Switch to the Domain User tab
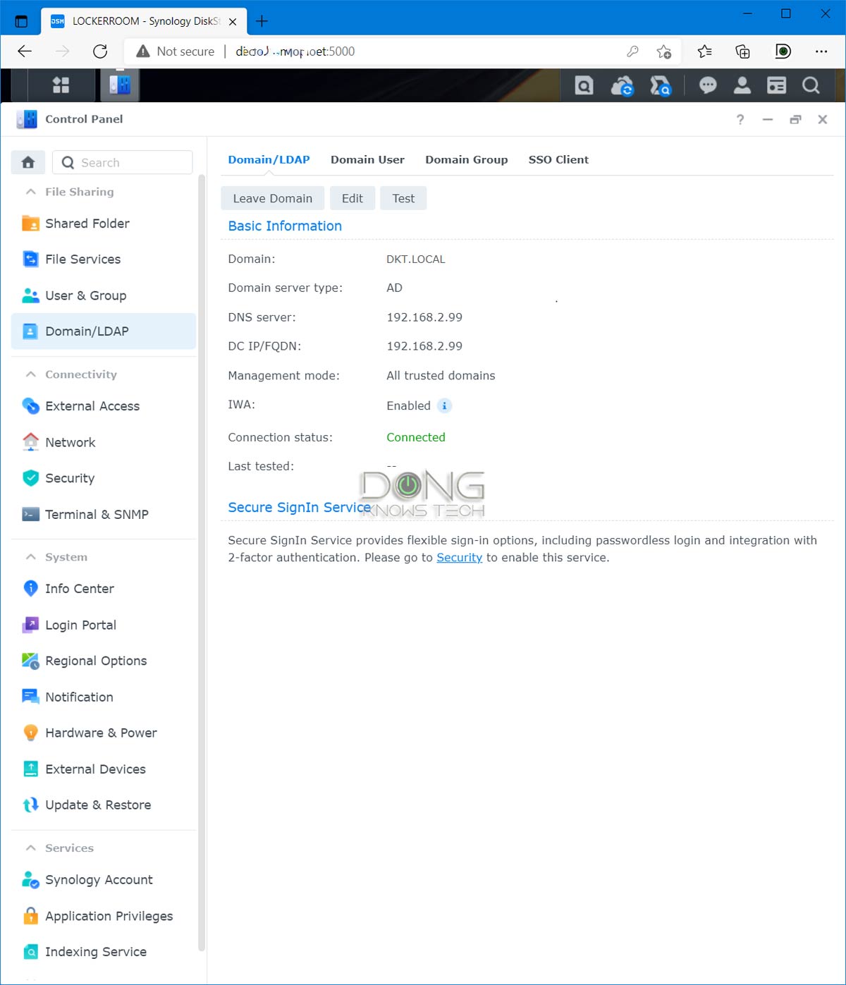846x985 pixels. (x=367, y=159)
